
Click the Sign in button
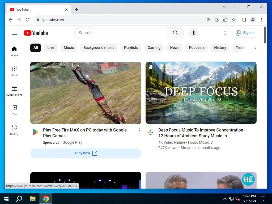click(245, 33)
